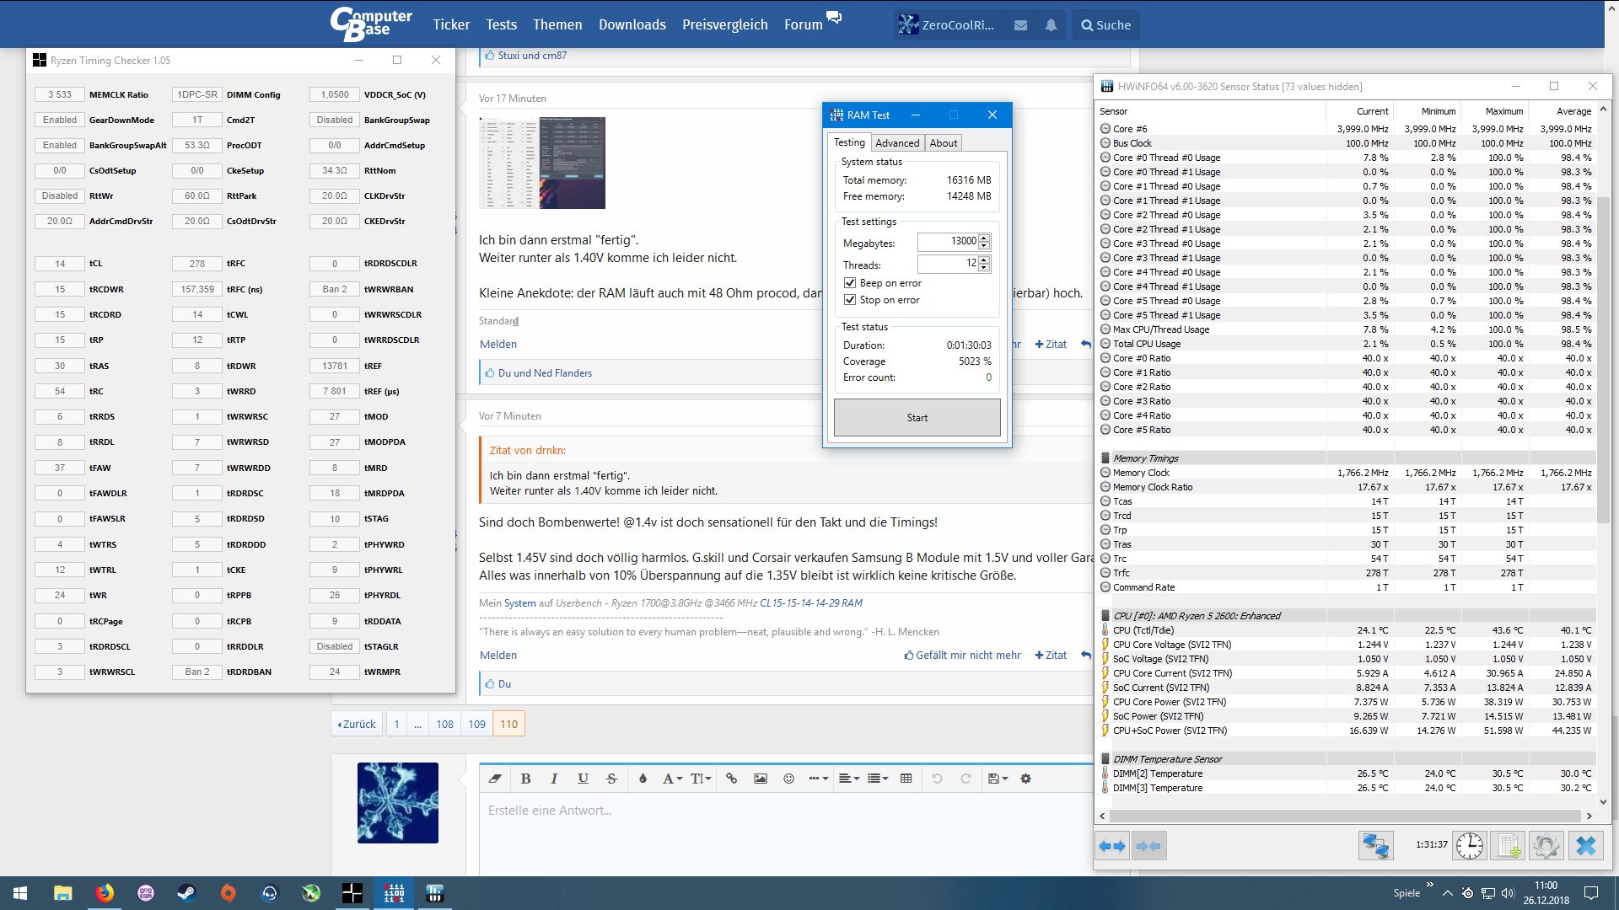Click into Erstelle eine Antwort text area
This screenshot has width=1619, height=910.
pos(786,834)
